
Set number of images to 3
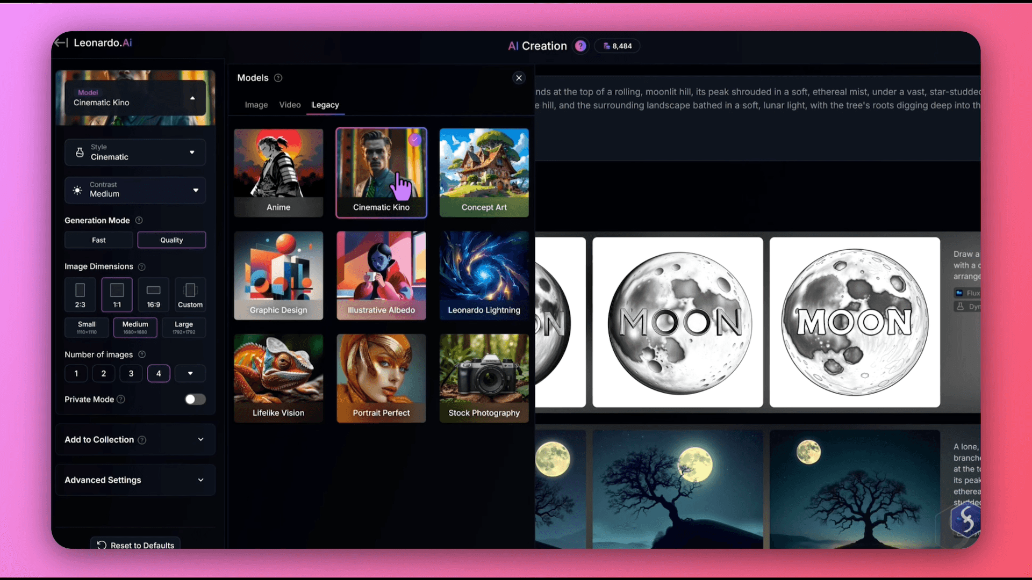pyautogui.click(x=131, y=373)
